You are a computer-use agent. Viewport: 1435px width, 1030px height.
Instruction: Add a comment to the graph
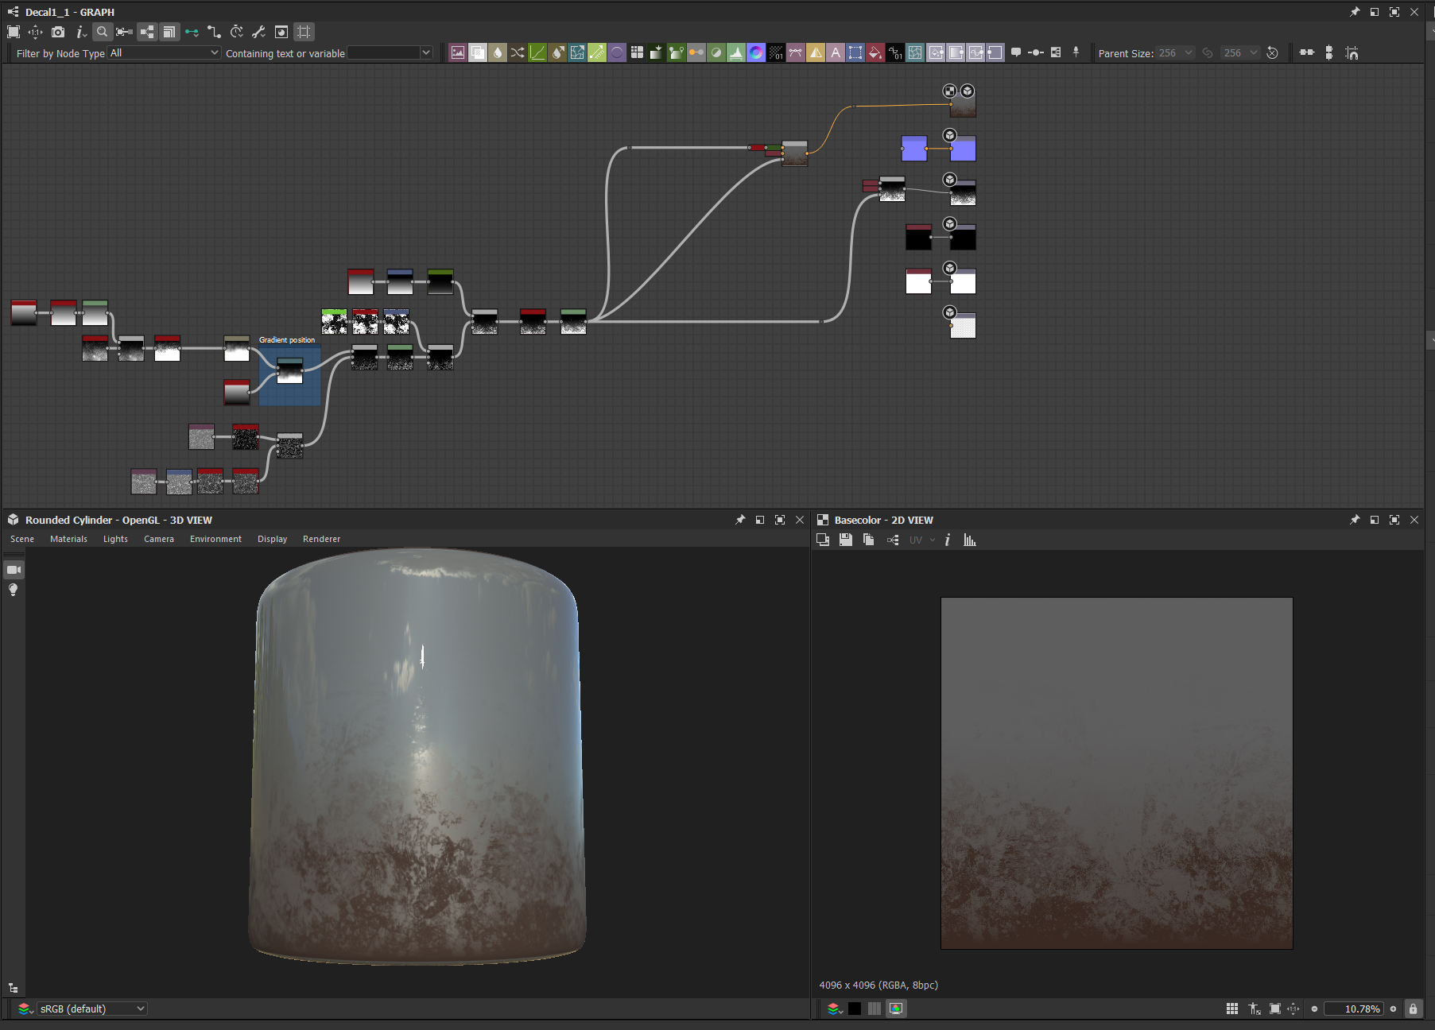[x=1016, y=53]
